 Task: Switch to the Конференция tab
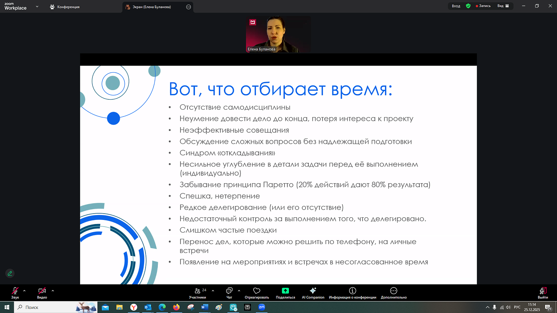pos(69,7)
